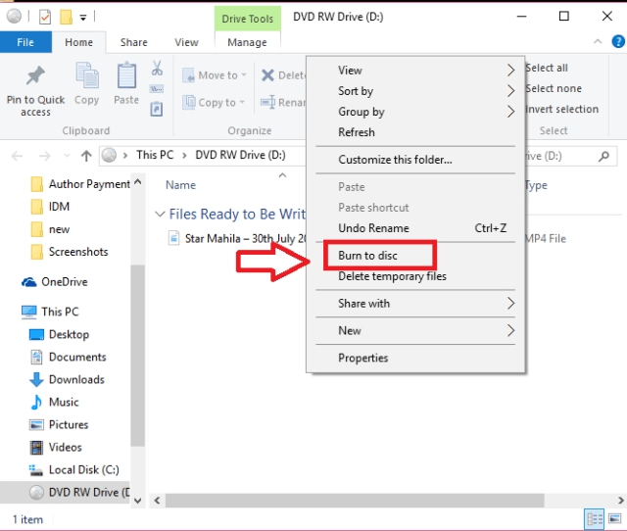Switch to Details view icon in status bar
The image size is (627, 531).
pos(595,519)
